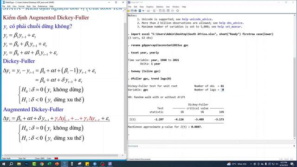The image size is (297, 167).
Task: Click the red Color swatch in MathType status bar
Action: pos(56,158)
